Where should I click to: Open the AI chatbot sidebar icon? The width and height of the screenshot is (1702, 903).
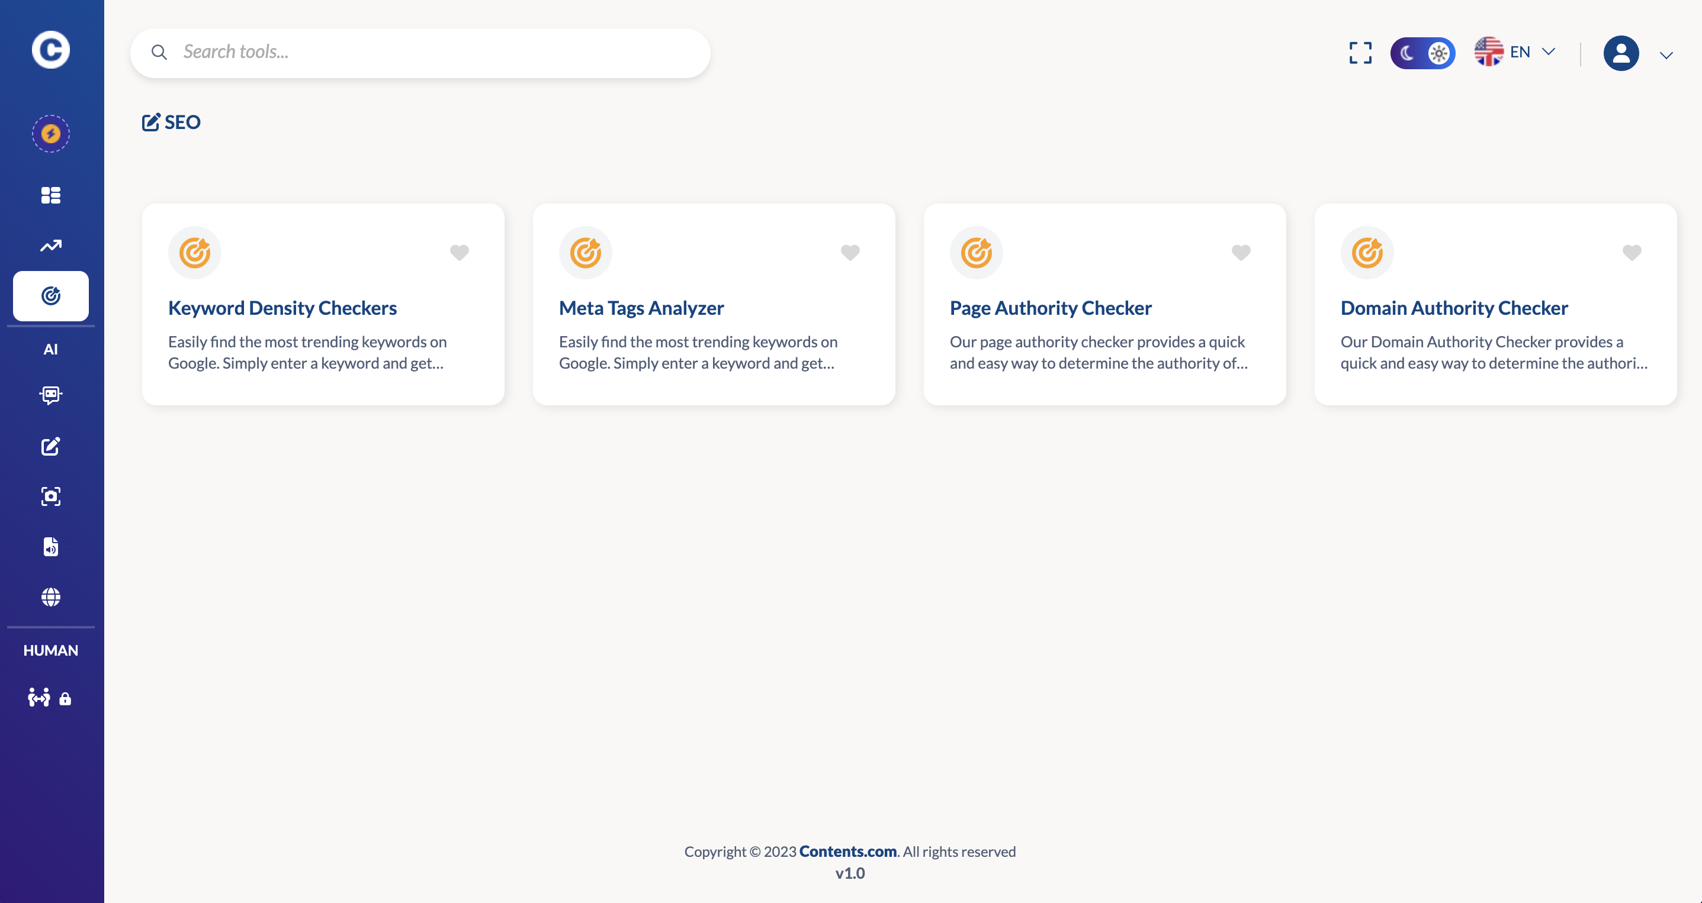click(x=51, y=395)
